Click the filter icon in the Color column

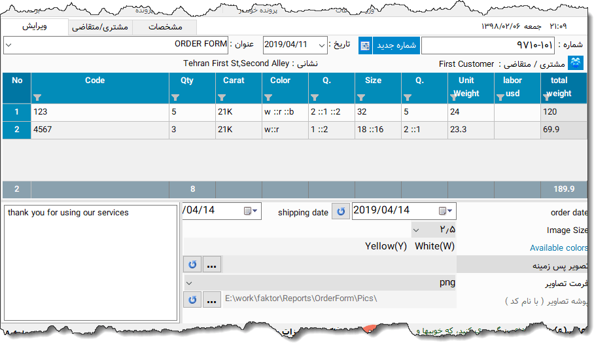pyautogui.click(x=268, y=98)
